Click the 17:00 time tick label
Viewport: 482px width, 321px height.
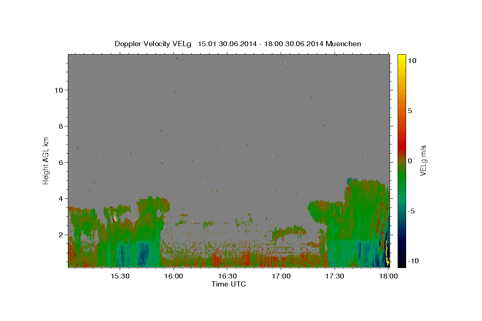coord(281,276)
